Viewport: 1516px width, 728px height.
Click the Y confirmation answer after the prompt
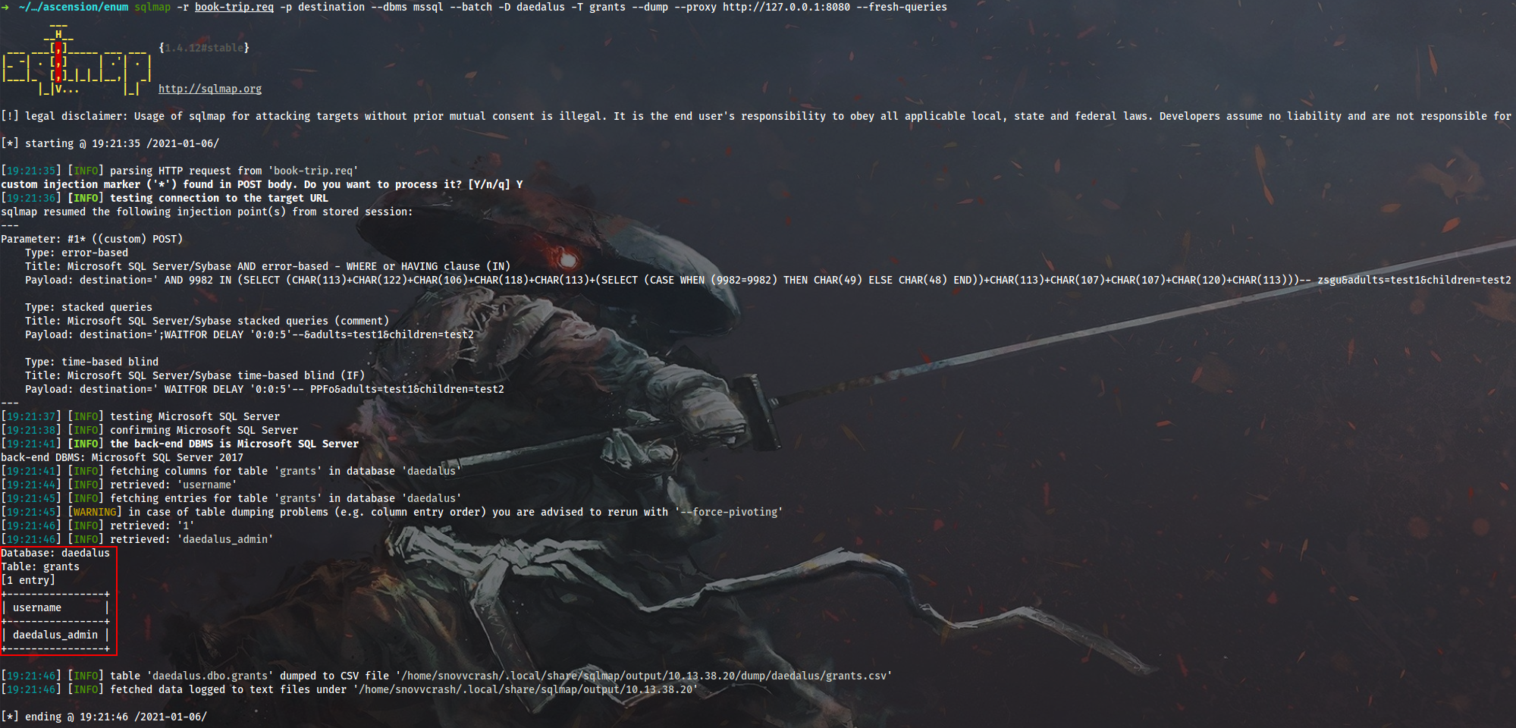(x=520, y=184)
